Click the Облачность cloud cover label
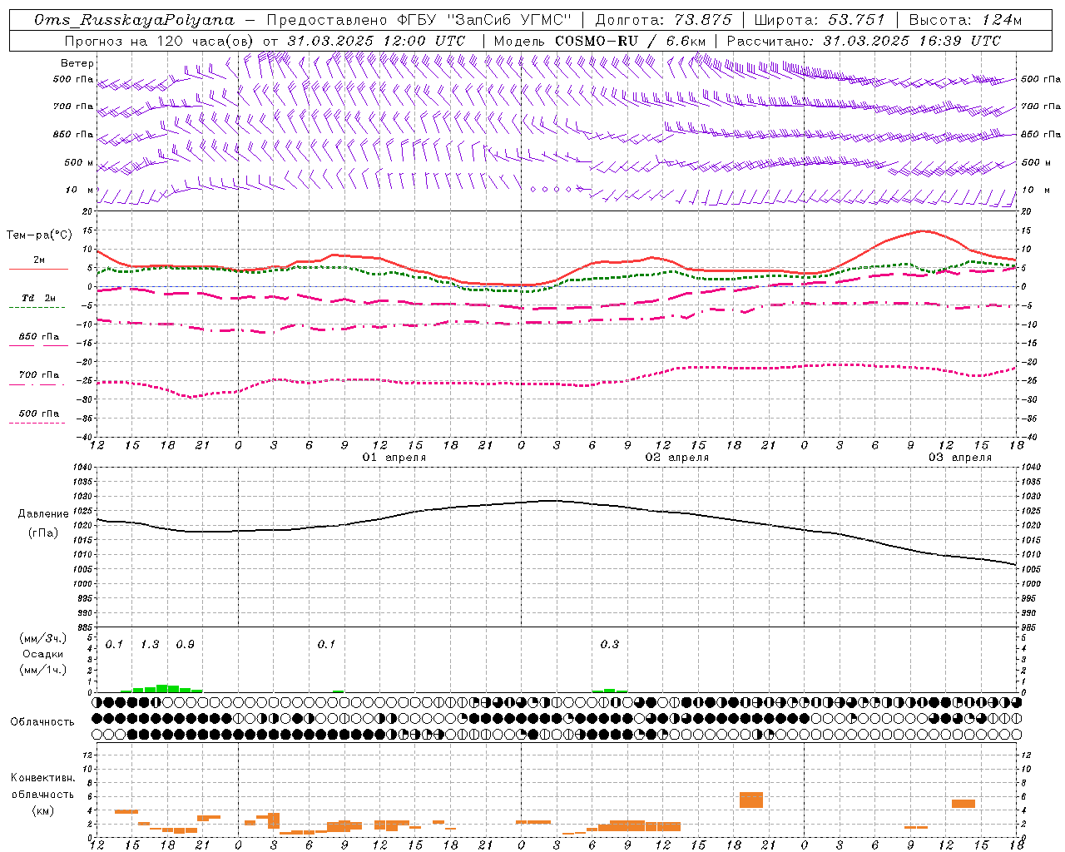This screenshot has width=1065, height=852. (42, 721)
